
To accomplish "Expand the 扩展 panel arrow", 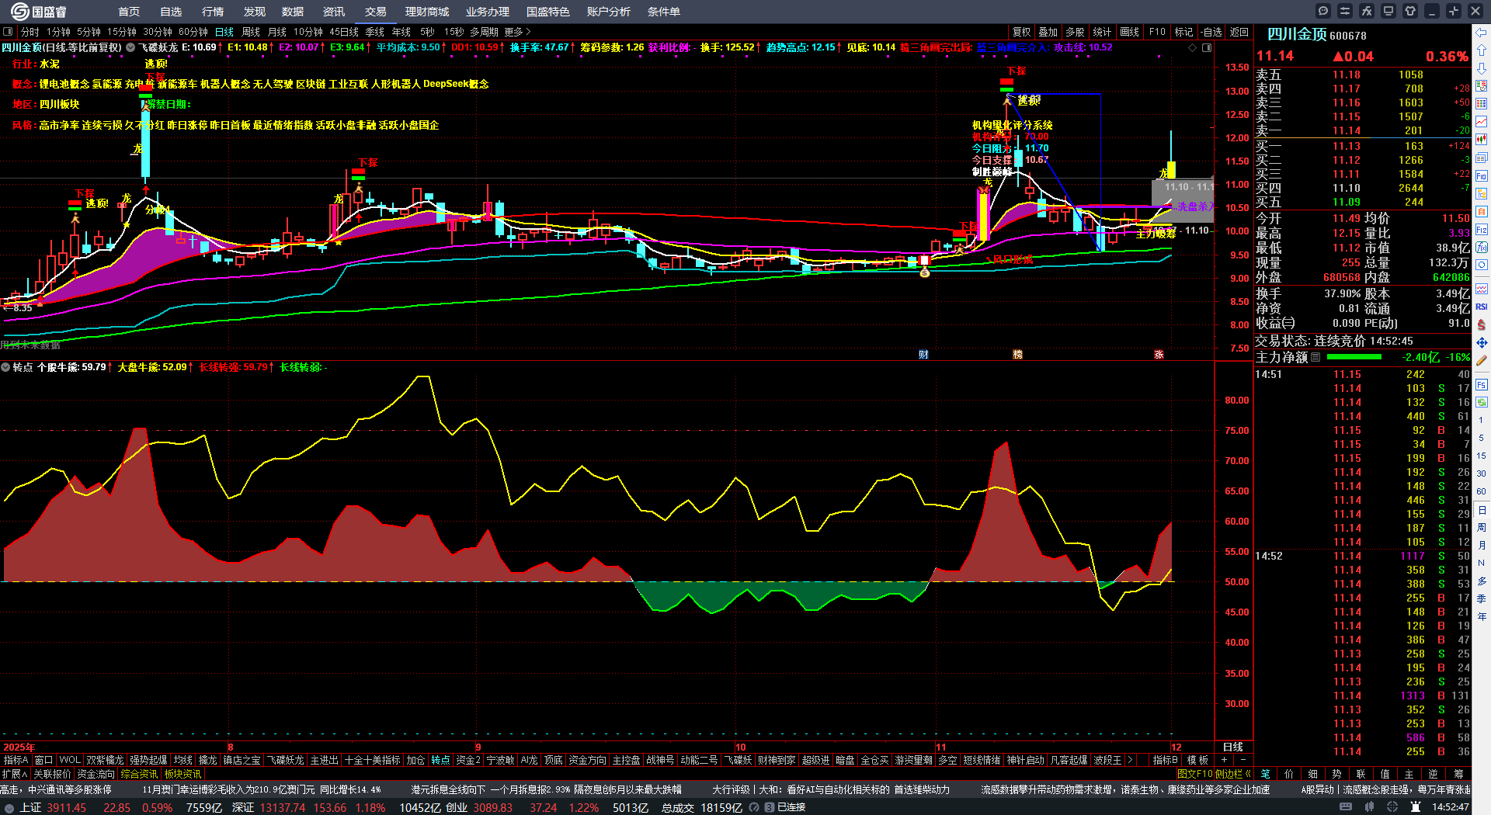I will tap(15, 774).
